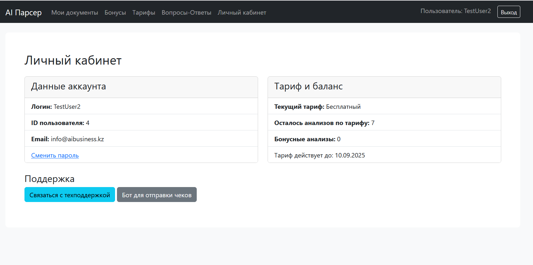This screenshot has height=265, width=533.
Task: Click the Данные аккаунта card header
Action: click(141, 87)
